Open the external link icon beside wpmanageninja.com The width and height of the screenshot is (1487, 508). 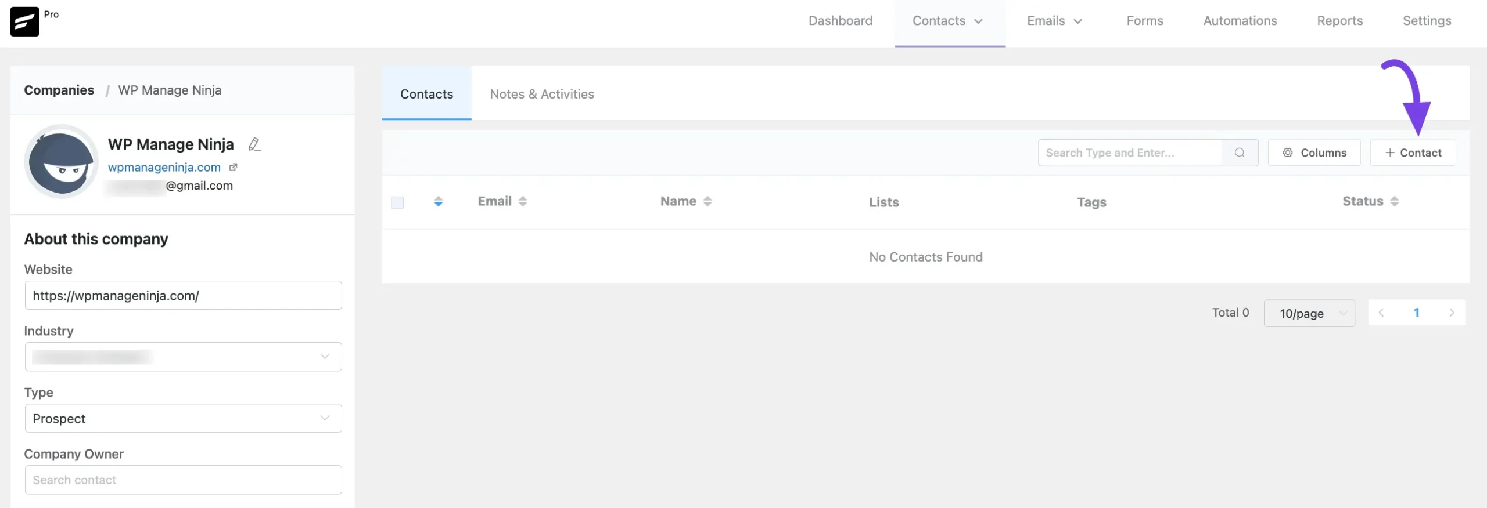pyautogui.click(x=233, y=167)
